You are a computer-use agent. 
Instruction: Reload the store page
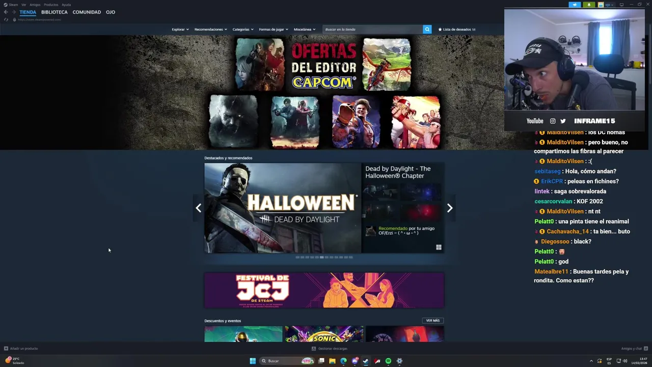tap(6, 19)
